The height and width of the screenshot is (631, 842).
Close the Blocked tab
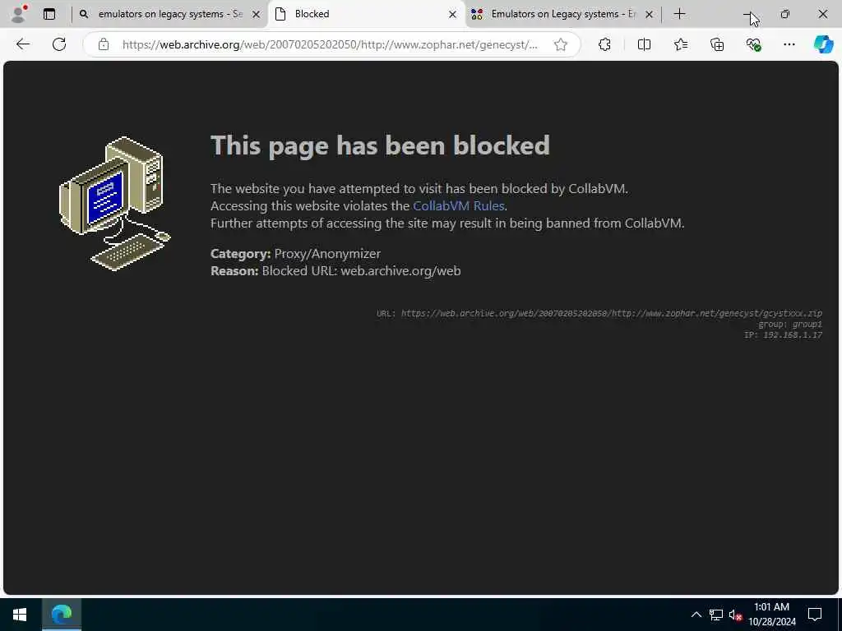(x=452, y=15)
